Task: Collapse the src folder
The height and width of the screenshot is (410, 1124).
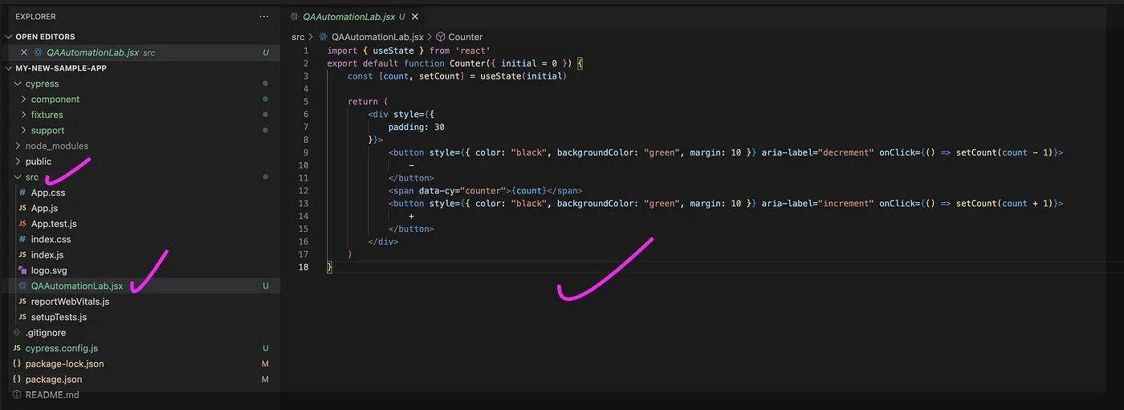Action: coord(18,177)
